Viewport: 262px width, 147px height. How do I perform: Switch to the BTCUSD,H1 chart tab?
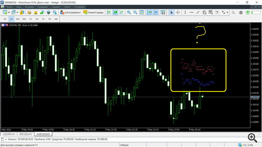[26, 134]
